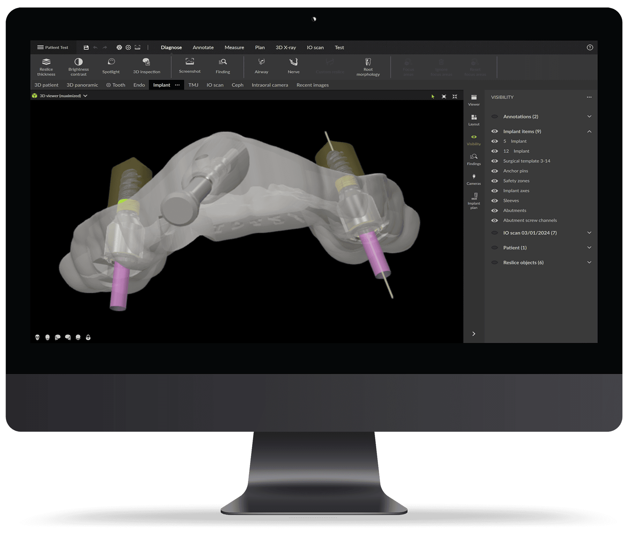628x558 pixels.
Task: Open the 3D panoramic workspace tab
Action: click(x=82, y=85)
